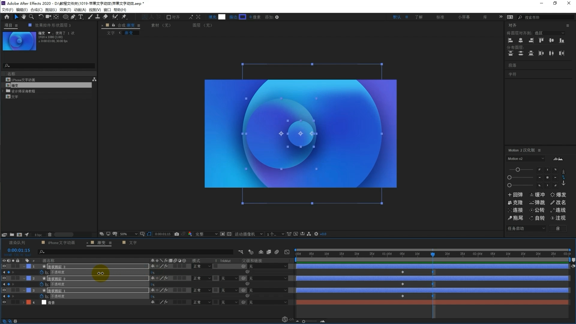This screenshot has width=576, height=324.
Task: Enable the 对齐 snapping checkbox
Action: click(x=169, y=17)
